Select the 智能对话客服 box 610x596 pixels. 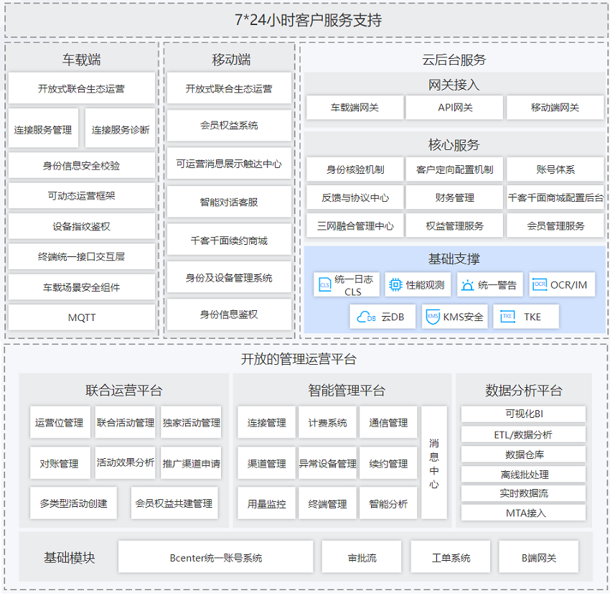pyautogui.click(x=229, y=202)
